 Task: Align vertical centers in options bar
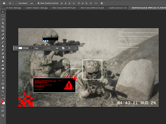click(83, 3)
